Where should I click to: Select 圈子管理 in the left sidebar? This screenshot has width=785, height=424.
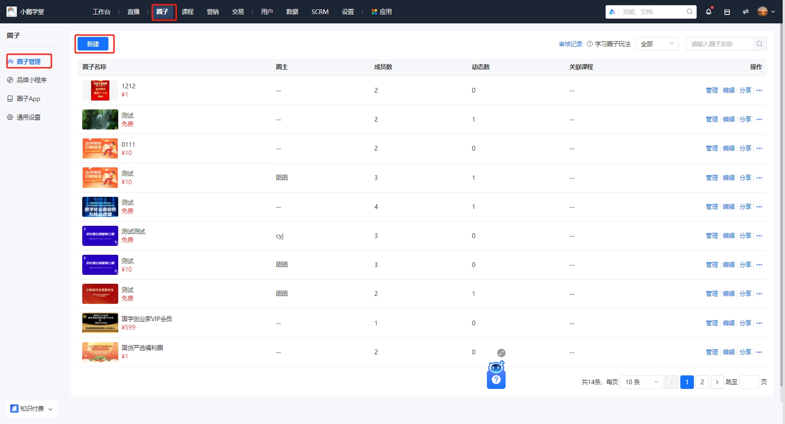(x=29, y=61)
